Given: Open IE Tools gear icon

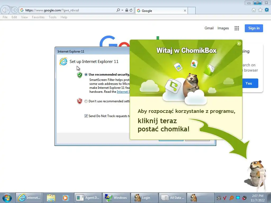Looking at the screenshot, I should (267, 10).
